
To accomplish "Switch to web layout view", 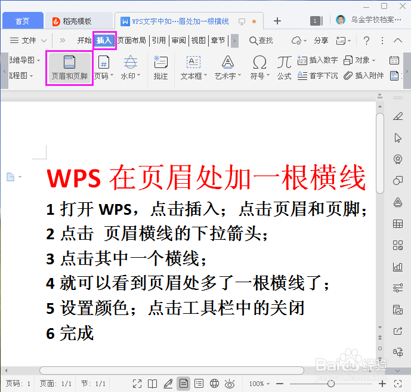I will tap(214, 384).
